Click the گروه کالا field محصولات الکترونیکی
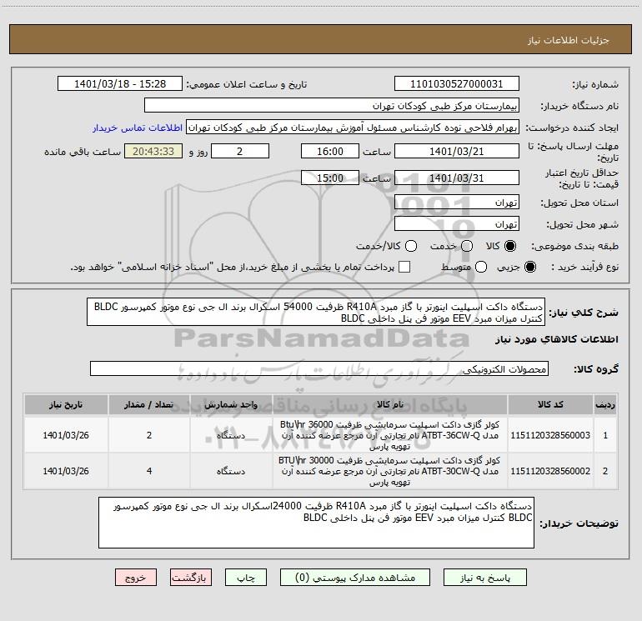Image resolution: width=642 pixels, height=621 pixels. pyautogui.click(x=319, y=368)
